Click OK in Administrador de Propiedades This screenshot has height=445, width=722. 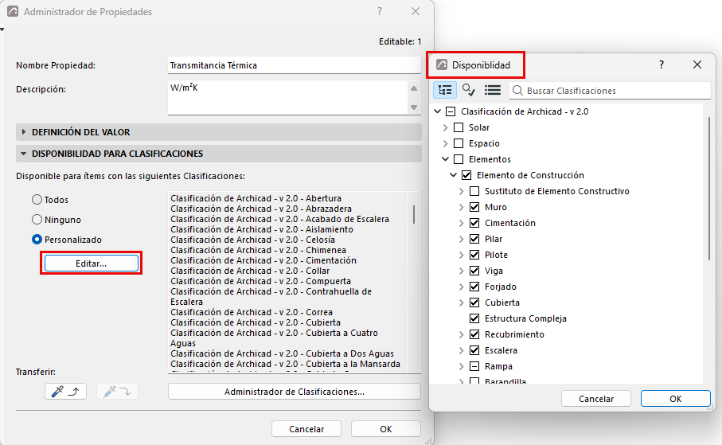[386, 429]
